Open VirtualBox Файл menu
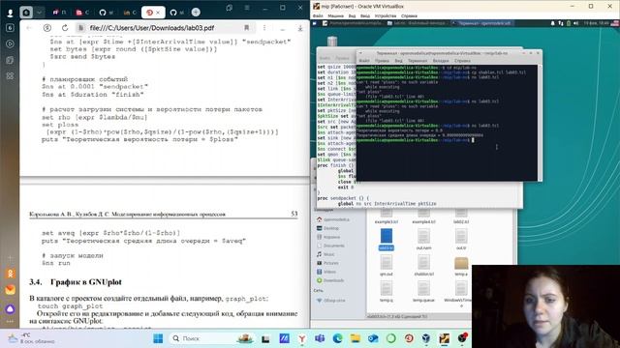The height and width of the screenshot is (348, 620). (319, 16)
